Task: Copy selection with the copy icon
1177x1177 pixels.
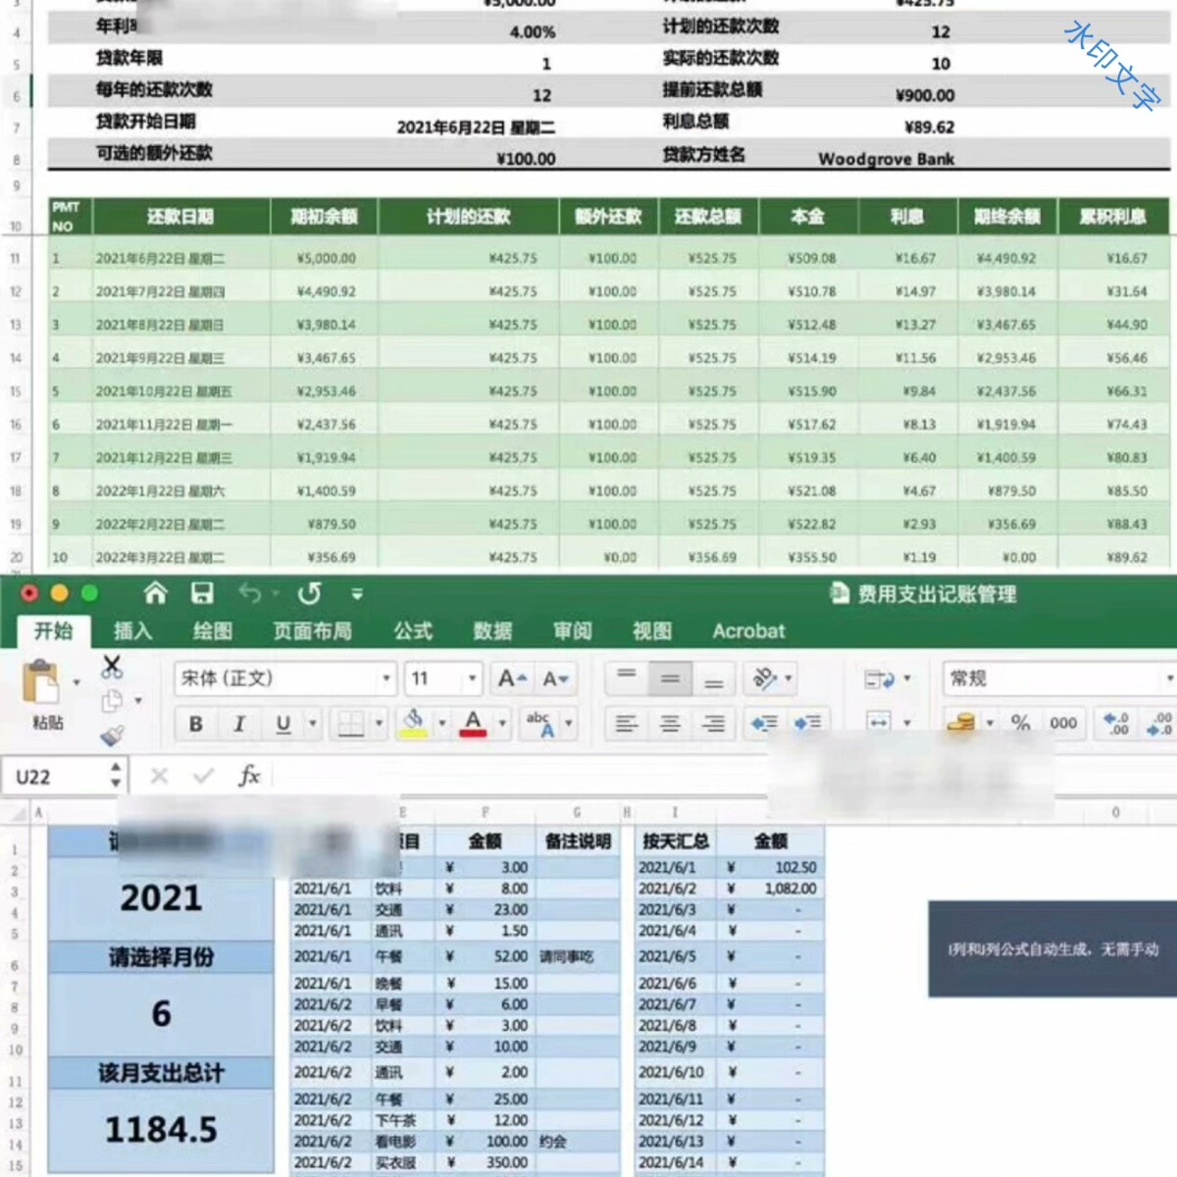Action: click(x=112, y=700)
